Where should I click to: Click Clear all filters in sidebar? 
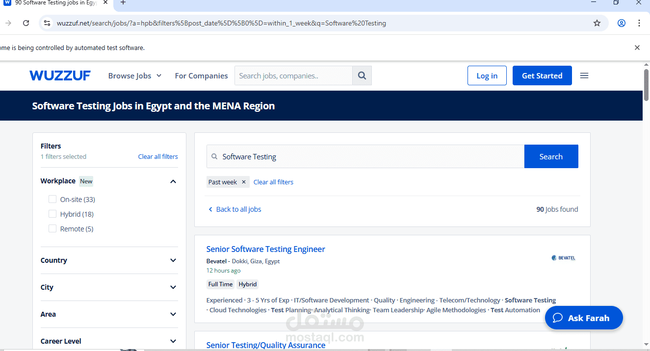coord(158,156)
